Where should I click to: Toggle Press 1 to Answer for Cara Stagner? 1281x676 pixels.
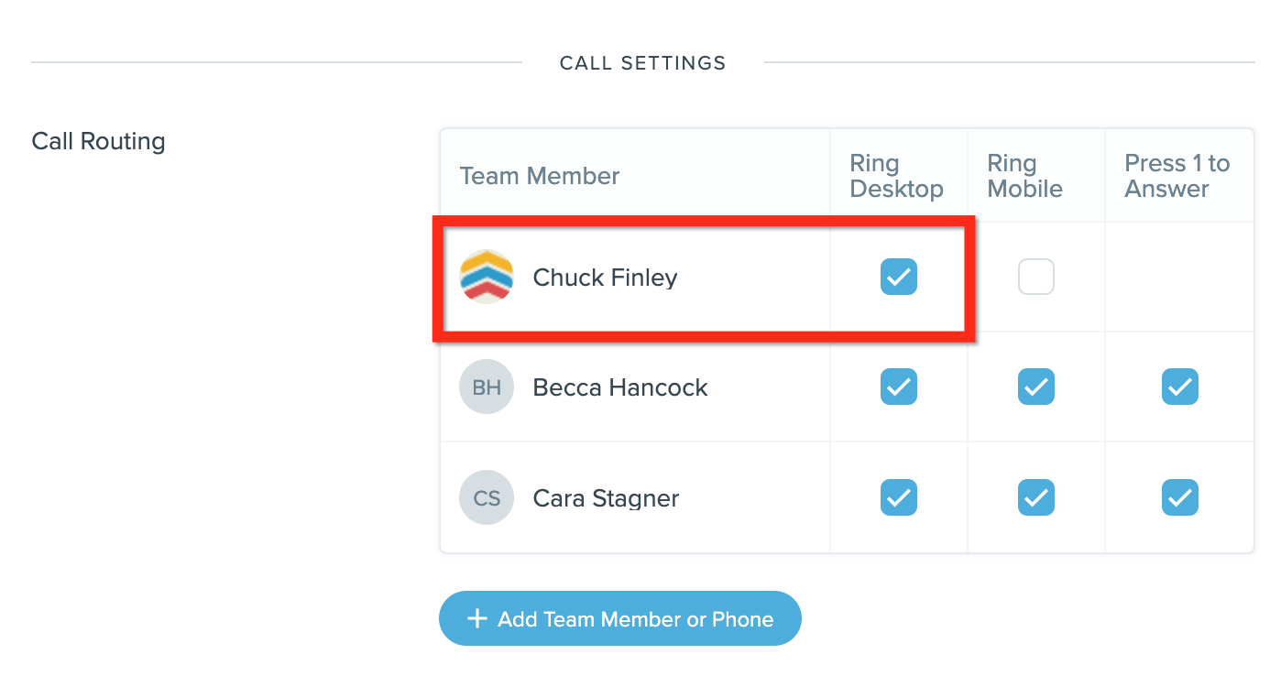[1180, 498]
